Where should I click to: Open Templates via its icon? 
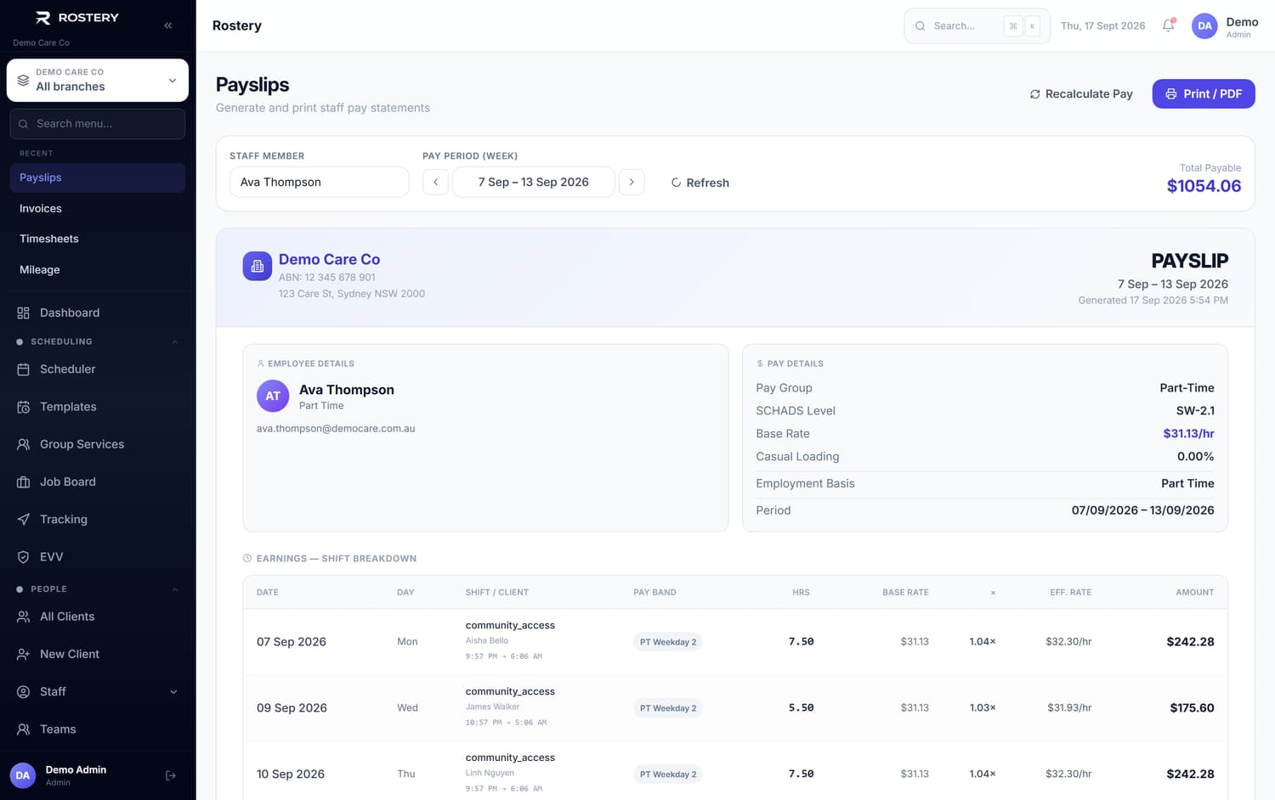click(23, 407)
